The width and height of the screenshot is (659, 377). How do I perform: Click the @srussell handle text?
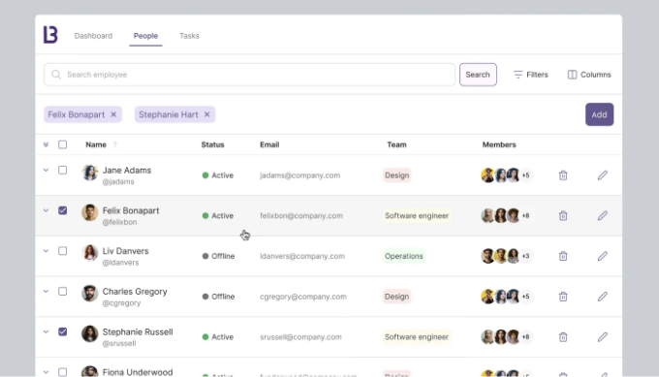pyautogui.click(x=119, y=343)
